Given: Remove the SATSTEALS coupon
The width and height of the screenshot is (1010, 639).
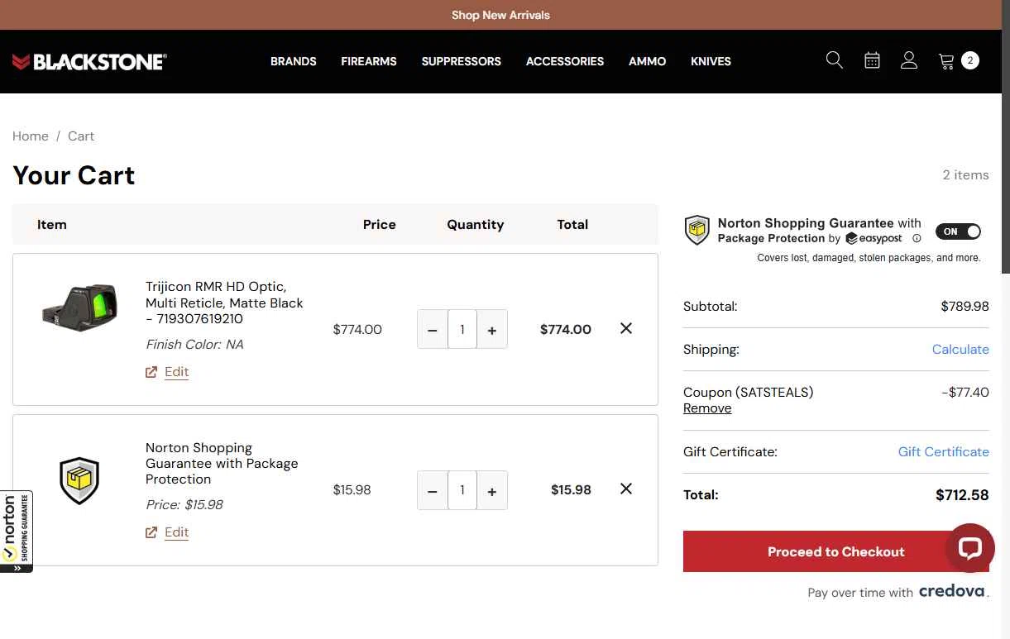Looking at the screenshot, I should pyautogui.click(x=707, y=408).
